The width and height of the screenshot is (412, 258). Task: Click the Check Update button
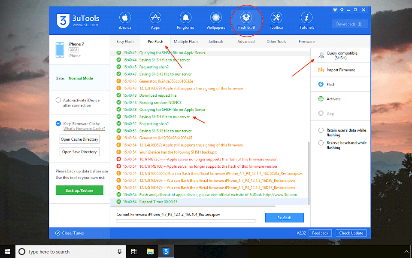click(x=351, y=233)
